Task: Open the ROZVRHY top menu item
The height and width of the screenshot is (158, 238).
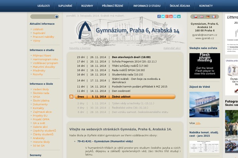Action: pyautogui.click(x=87, y=6)
